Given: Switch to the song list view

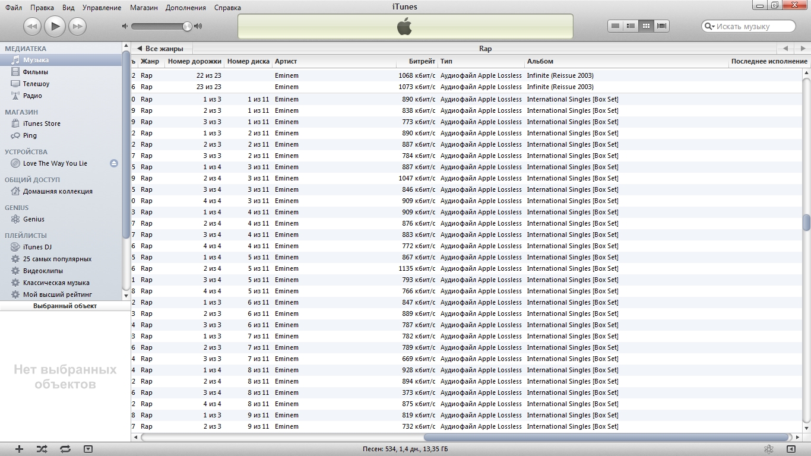Looking at the screenshot, I should [616, 26].
